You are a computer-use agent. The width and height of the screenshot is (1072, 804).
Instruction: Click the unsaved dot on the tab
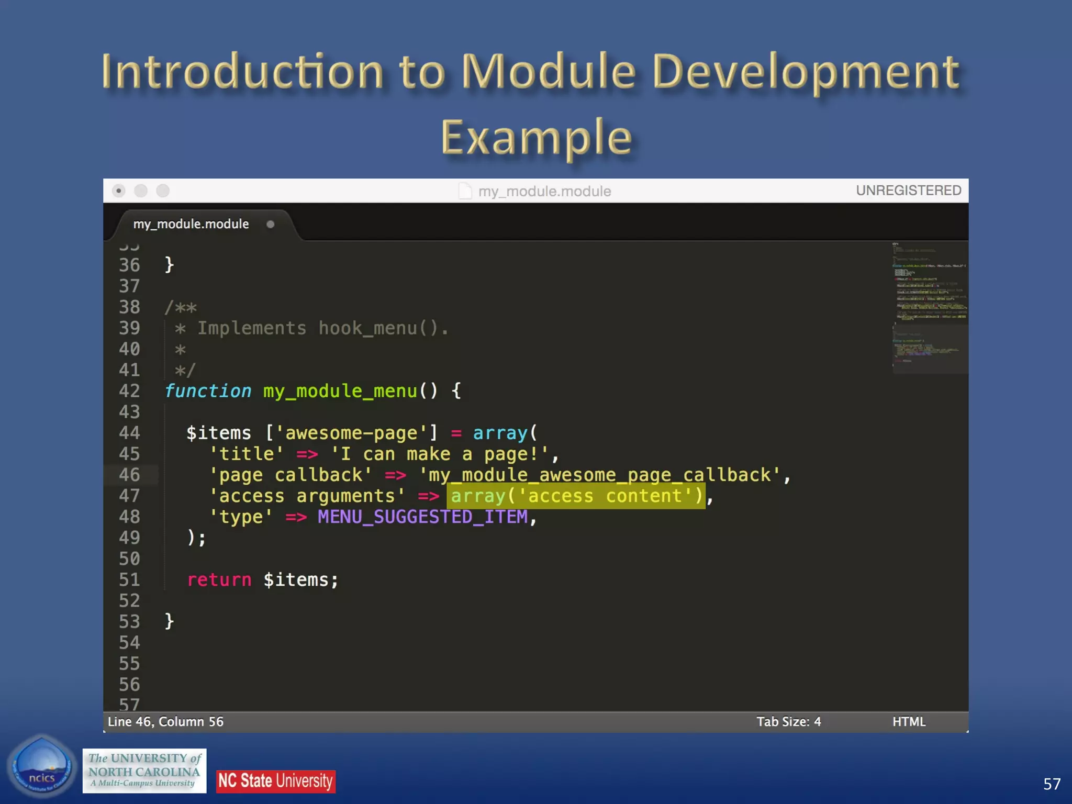(x=270, y=225)
